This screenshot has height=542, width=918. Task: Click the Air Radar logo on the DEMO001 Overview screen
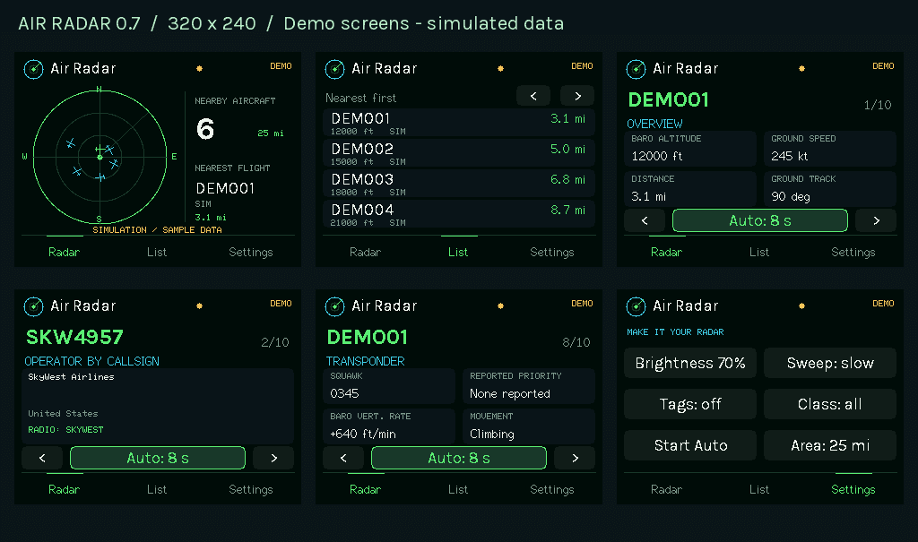point(636,69)
